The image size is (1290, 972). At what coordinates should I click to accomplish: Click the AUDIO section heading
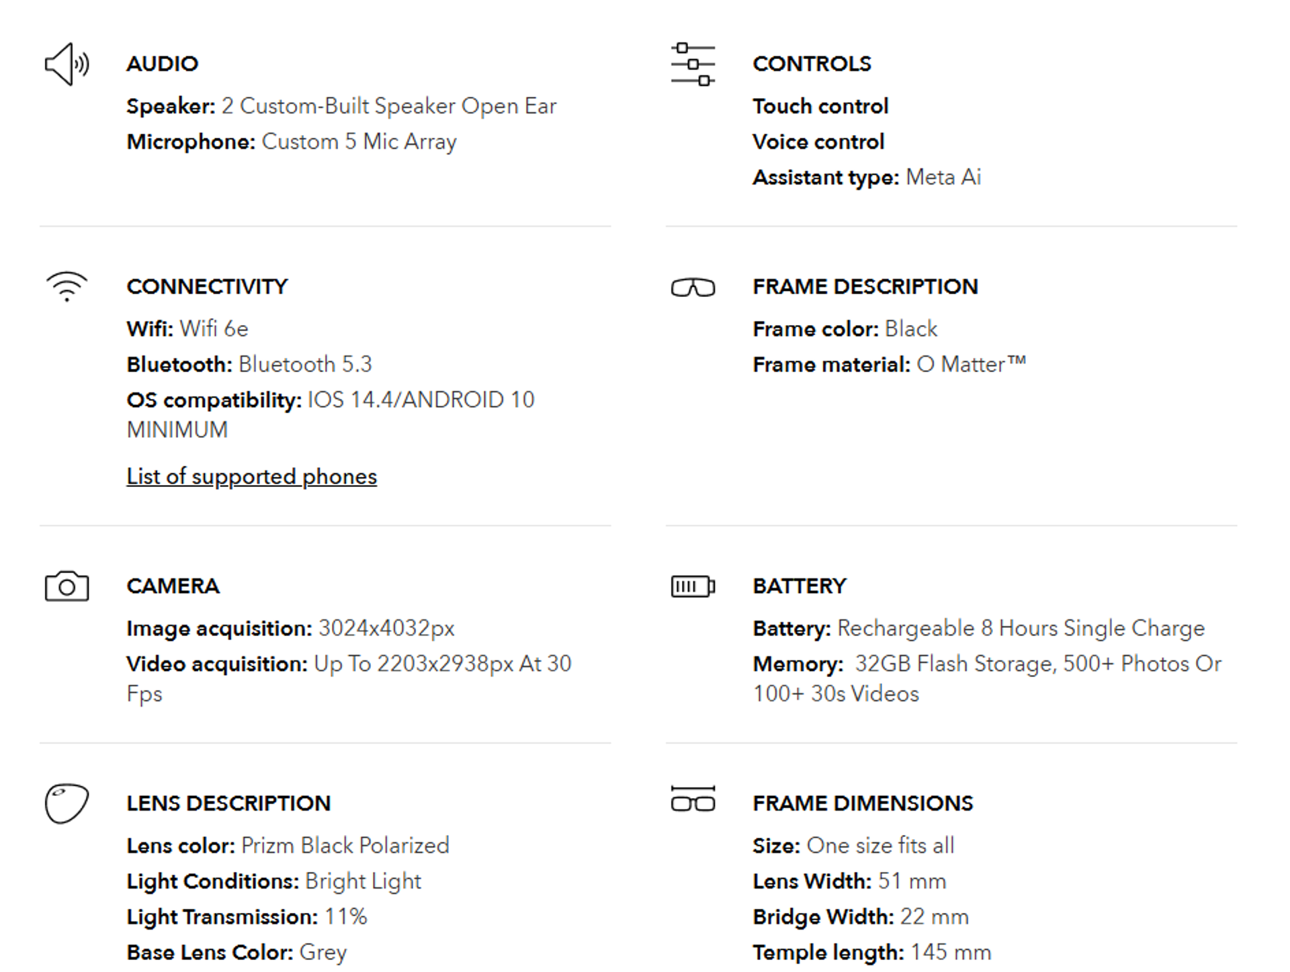pos(163,64)
